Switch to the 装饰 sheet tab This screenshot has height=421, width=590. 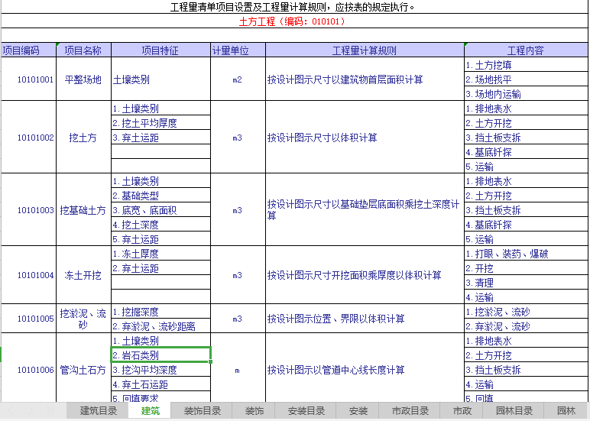point(254,411)
